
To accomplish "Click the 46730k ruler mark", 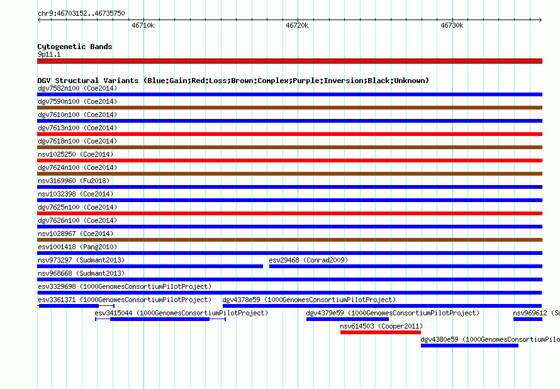I will tap(452, 25).
